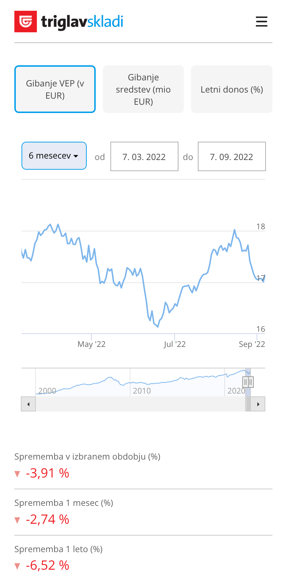Viewport: 286px width, 574px height.
Task: Click the red down arrow beside -2,74 %
Action: (17, 520)
